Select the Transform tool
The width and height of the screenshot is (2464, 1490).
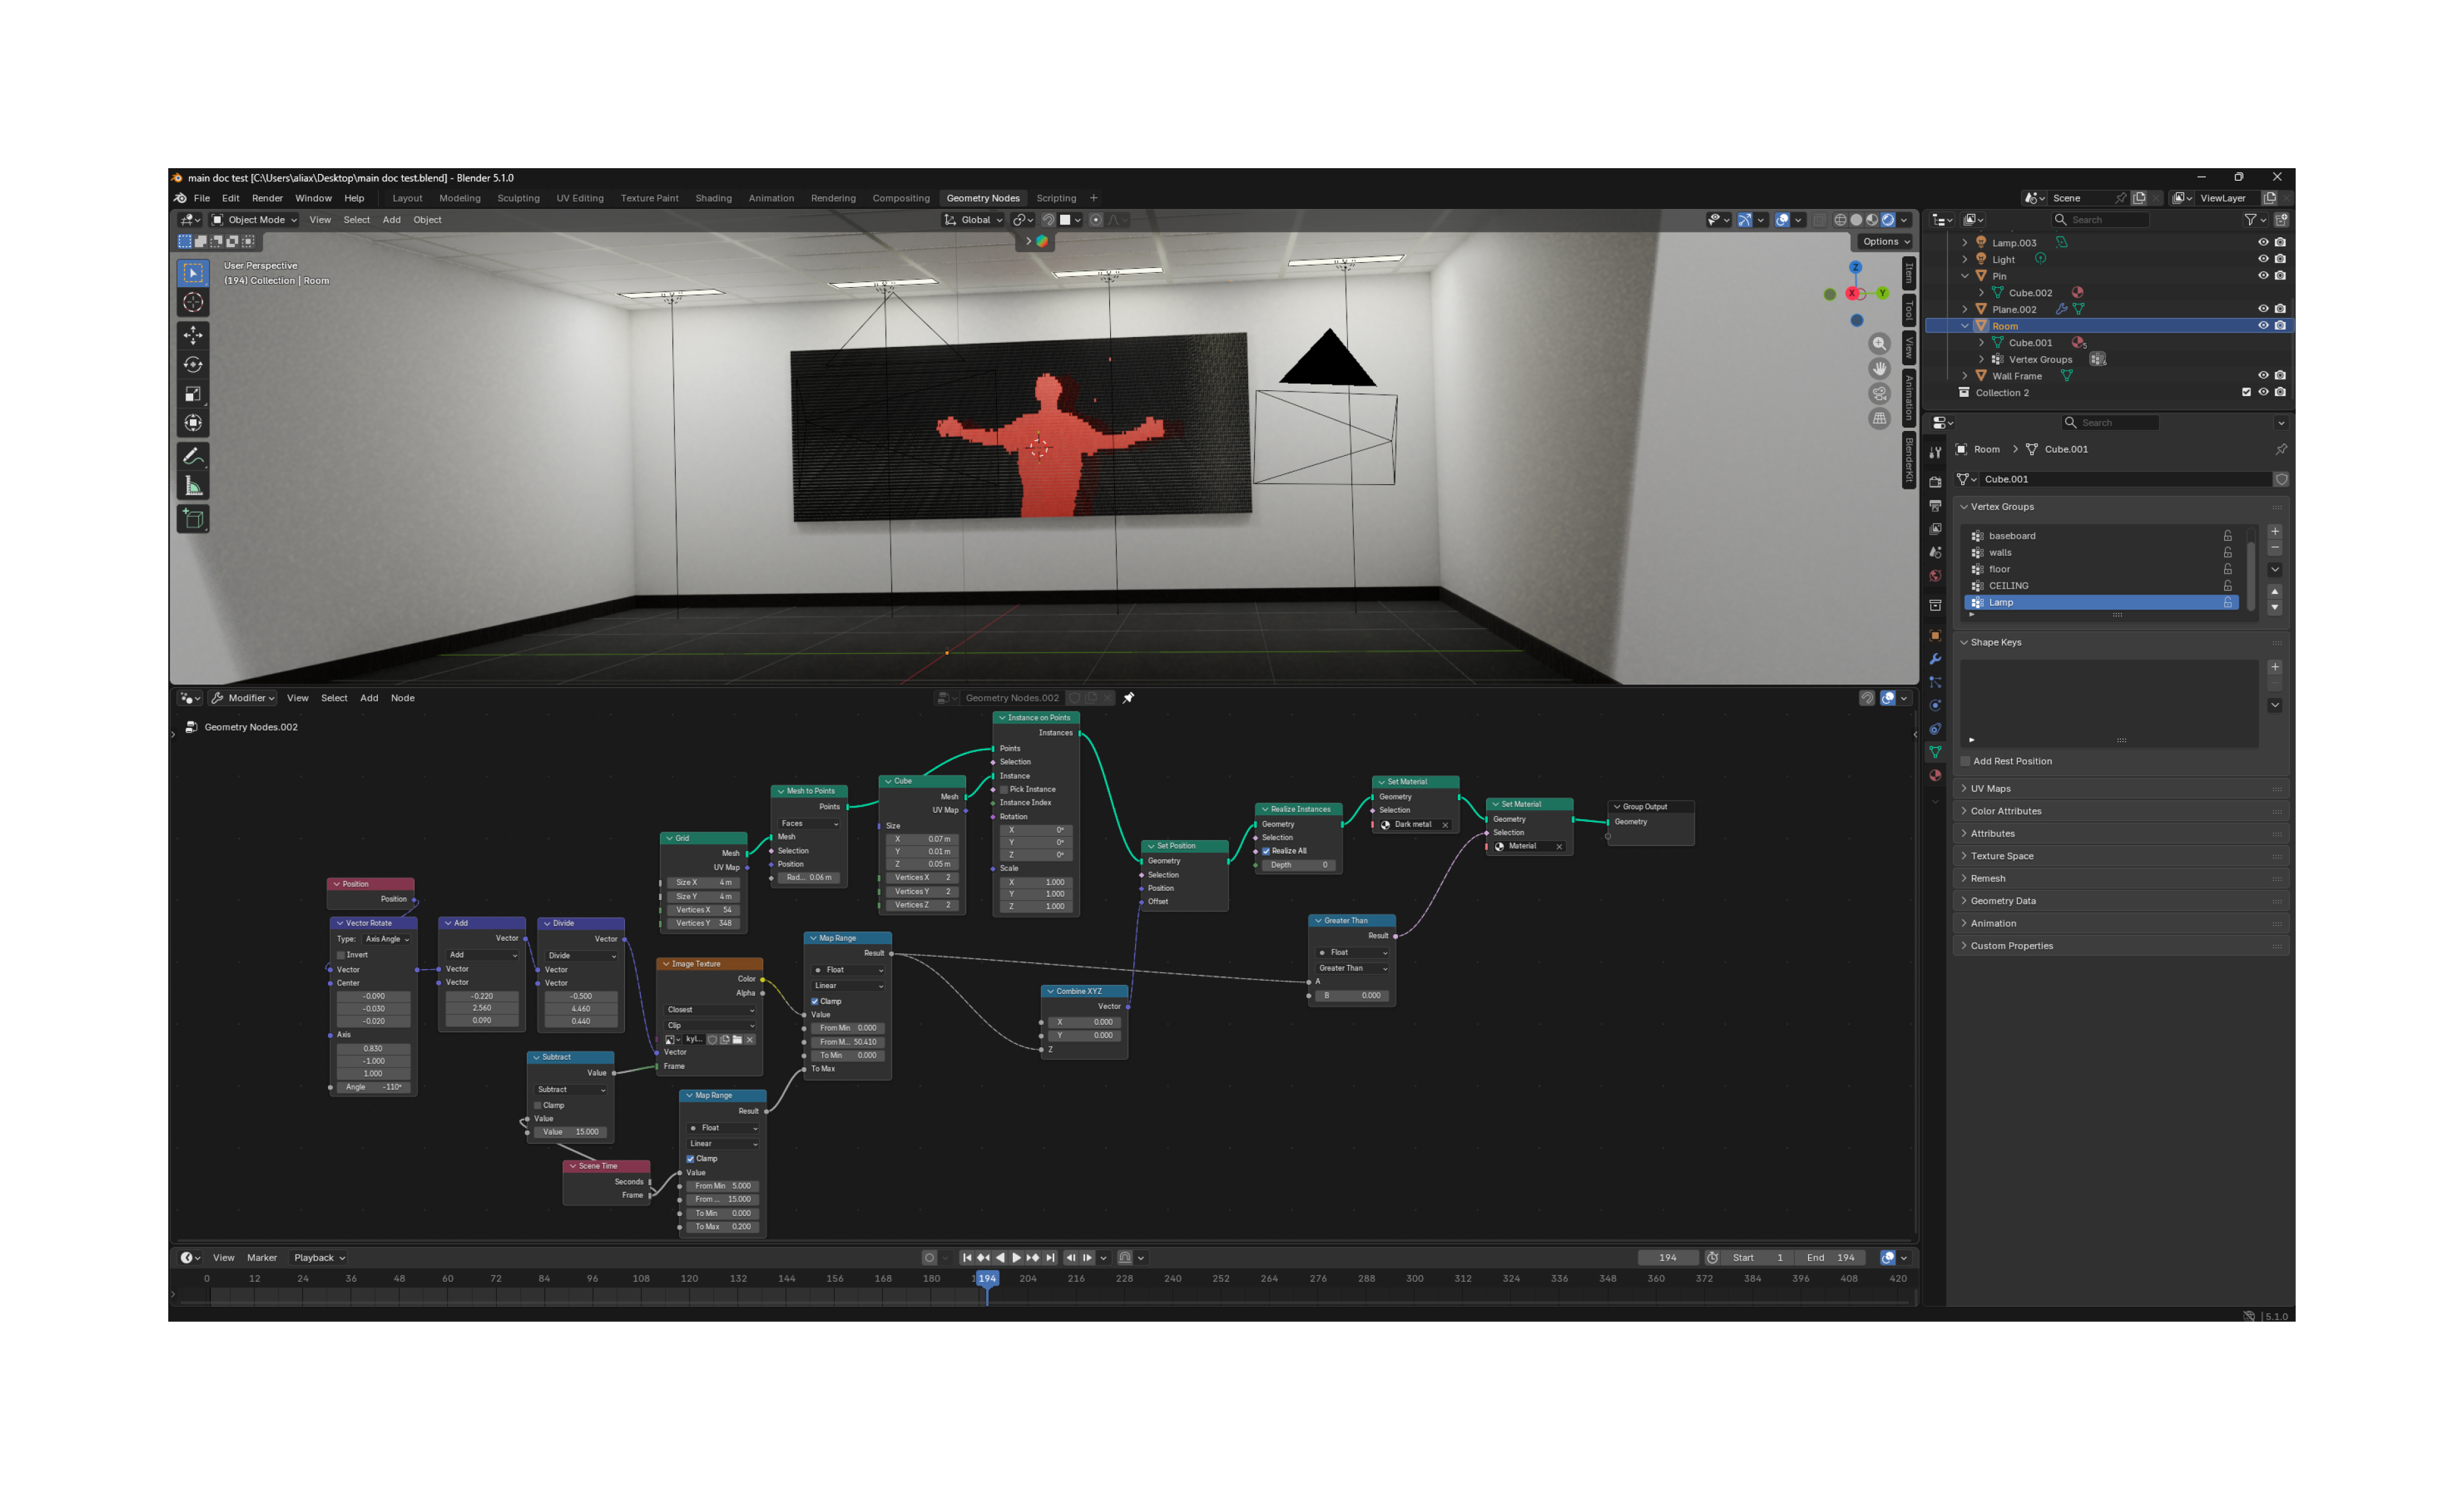(193, 424)
